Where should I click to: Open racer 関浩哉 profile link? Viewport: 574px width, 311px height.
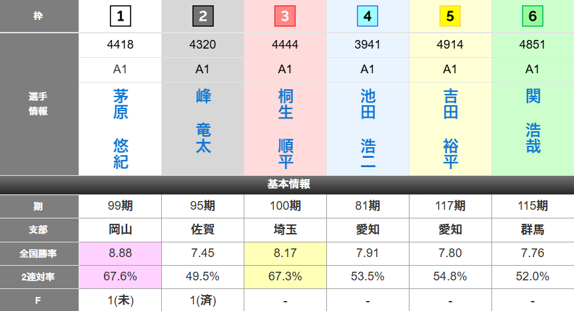point(533,121)
